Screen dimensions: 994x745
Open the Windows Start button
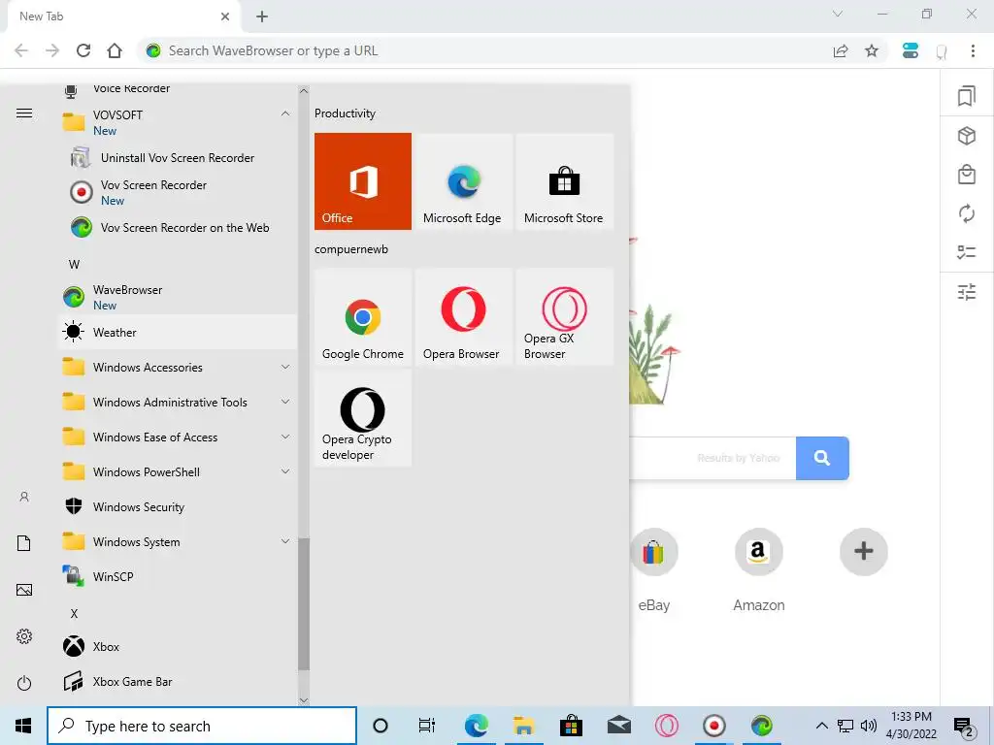(x=23, y=726)
